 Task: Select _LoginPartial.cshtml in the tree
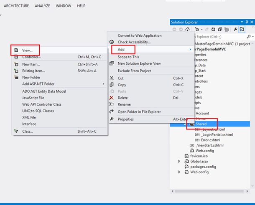(x=217, y=135)
